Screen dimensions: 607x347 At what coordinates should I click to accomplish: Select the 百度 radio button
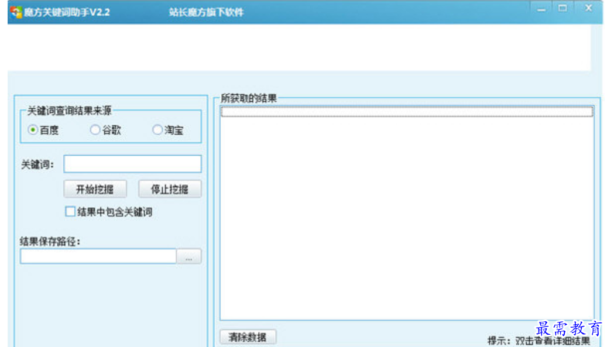pyautogui.click(x=33, y=130)
